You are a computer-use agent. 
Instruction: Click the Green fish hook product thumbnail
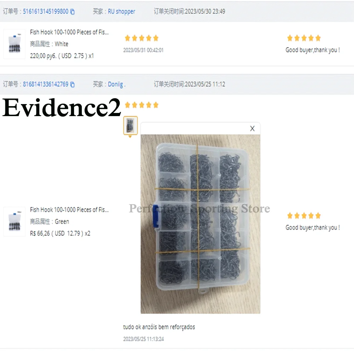point(15,222)
